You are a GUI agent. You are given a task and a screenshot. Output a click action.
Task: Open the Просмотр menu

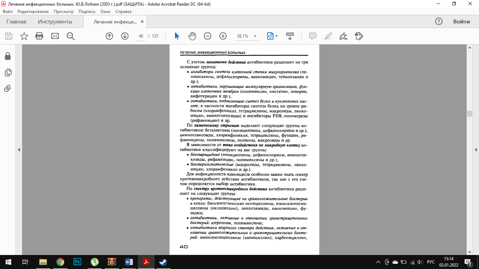click(x=64, y=12)
